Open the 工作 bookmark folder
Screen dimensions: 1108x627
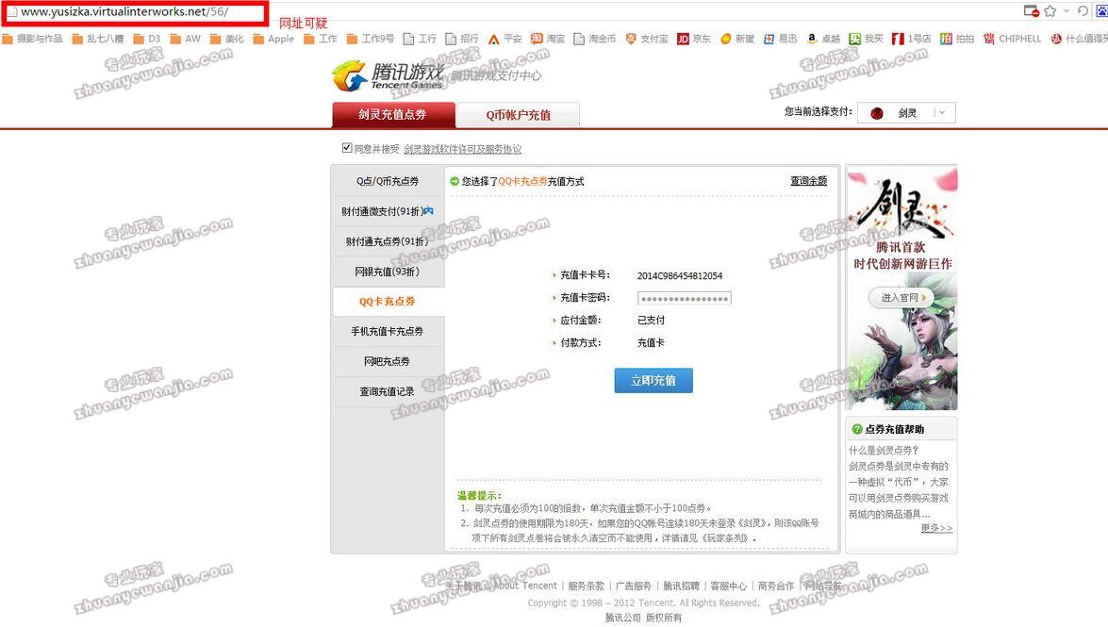320,39
